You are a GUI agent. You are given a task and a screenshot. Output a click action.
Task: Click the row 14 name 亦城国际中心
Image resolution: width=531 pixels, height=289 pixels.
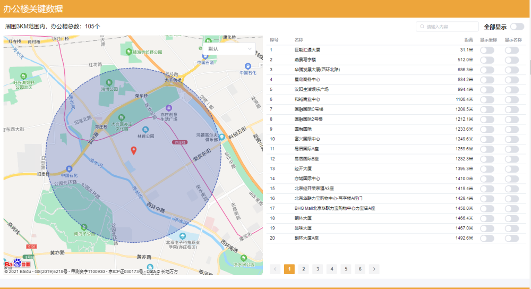point(307,178)
